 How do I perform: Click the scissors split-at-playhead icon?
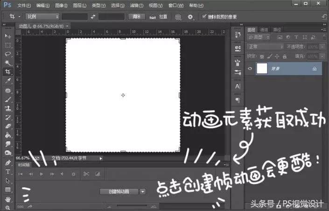(x=86, y=174)
